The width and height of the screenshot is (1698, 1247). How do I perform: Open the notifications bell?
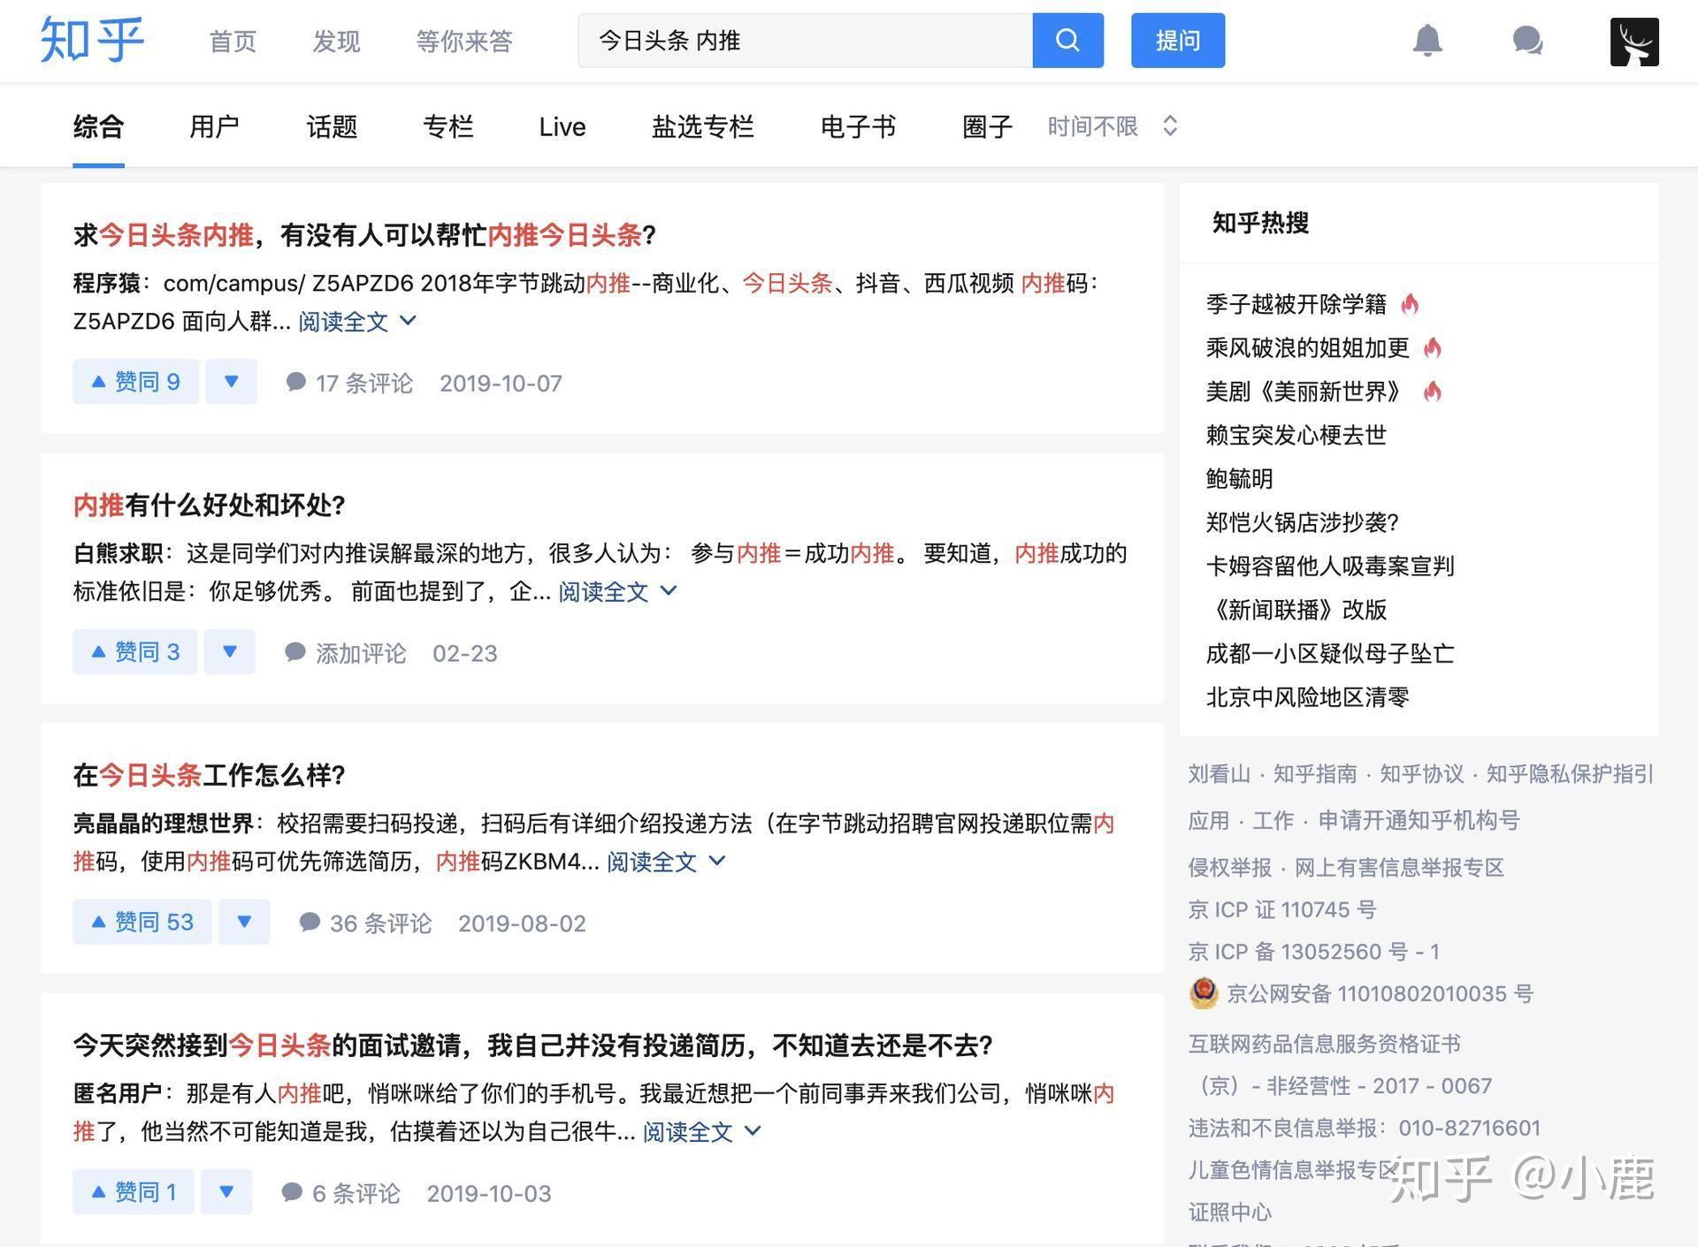tap(1429, 41)
